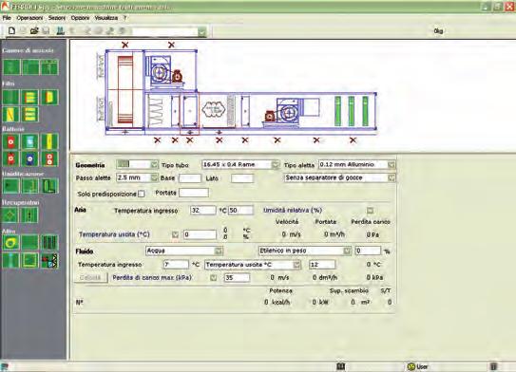Click the Portata input field
Screen dimensions: 516x372
[194, 193]
